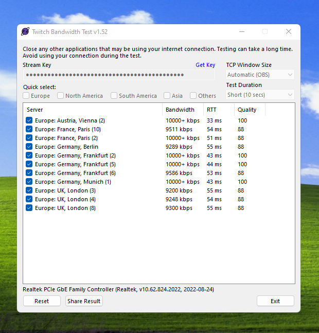The height and width of the screenshot is (333, 319).
Task: Select the 9289 kbps bandwidth value
Action: coord(179,147)
